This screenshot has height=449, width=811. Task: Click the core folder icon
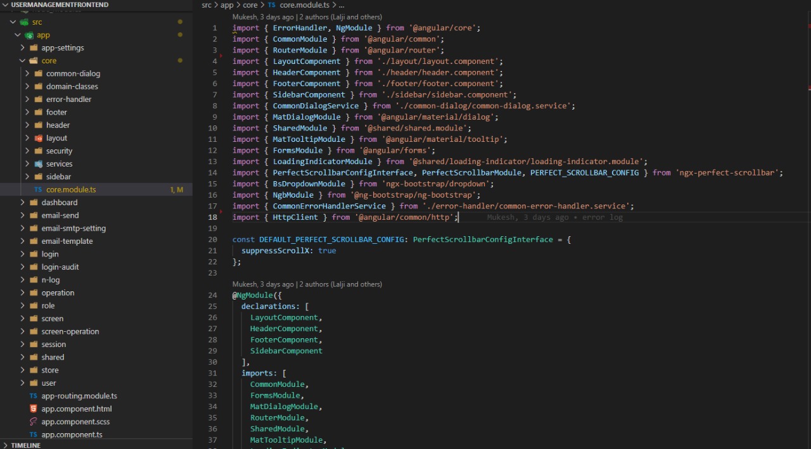pos(33,61)
